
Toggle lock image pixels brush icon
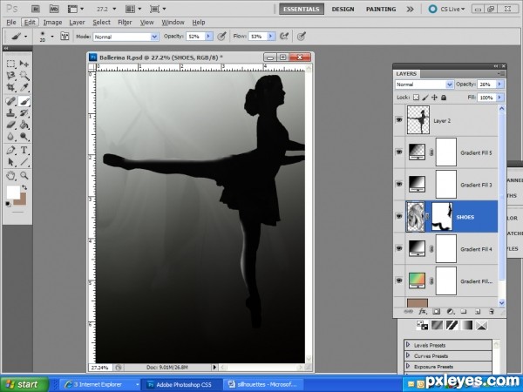(x=425, y=98)
